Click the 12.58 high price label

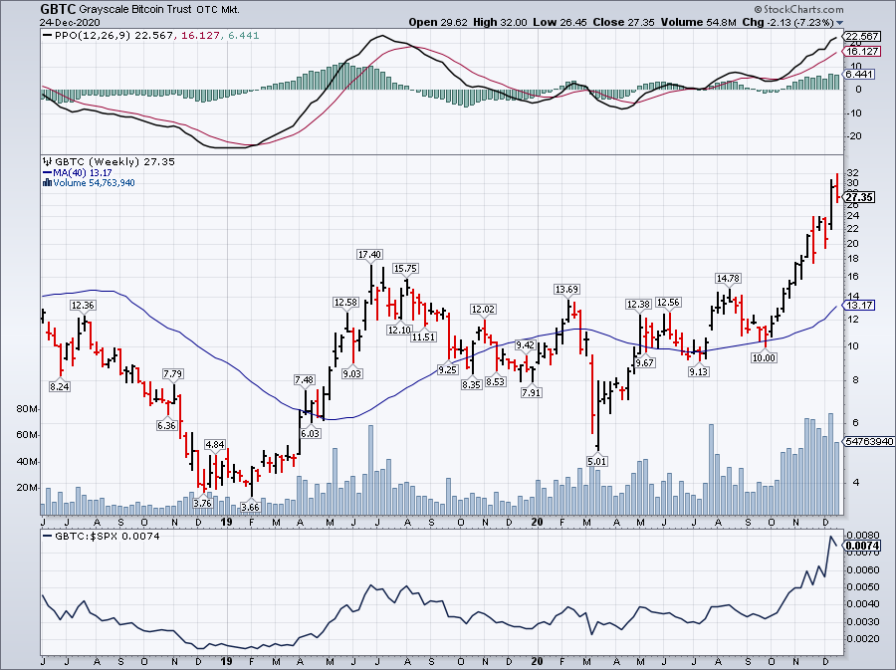click(346, 303)
